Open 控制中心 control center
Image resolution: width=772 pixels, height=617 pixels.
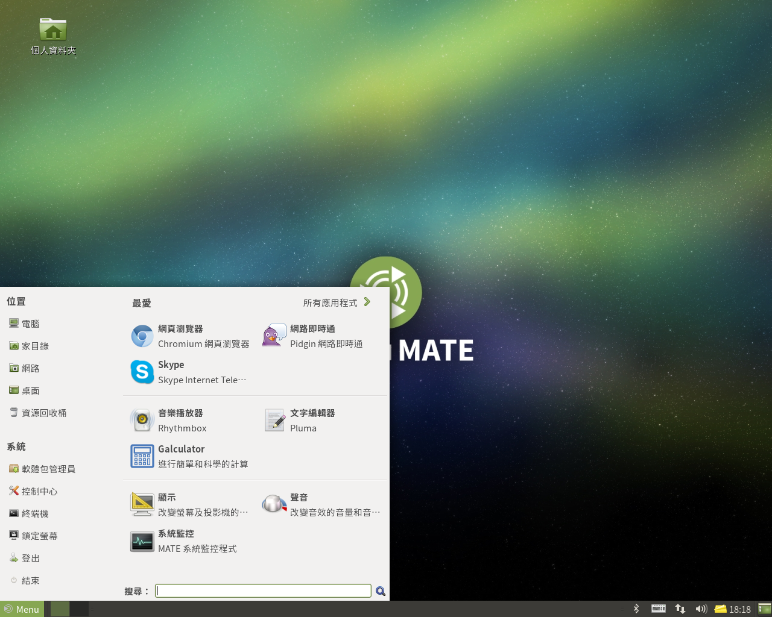33,491
